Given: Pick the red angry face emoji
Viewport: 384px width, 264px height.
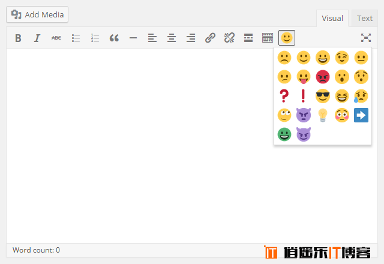Looking at the screenshot, I should coord(323,77).
